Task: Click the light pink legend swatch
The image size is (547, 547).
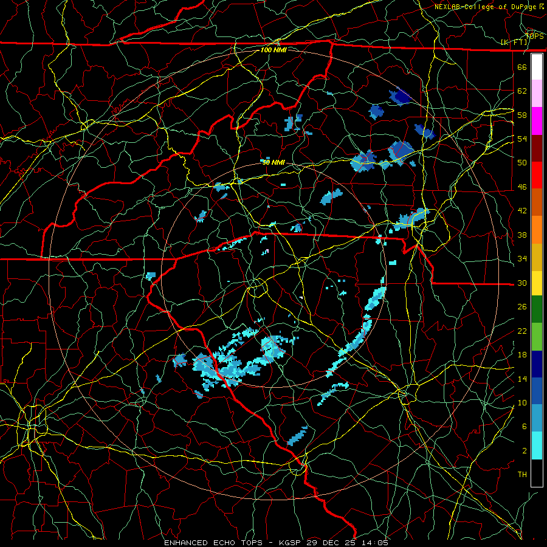Action: (537, 94)
